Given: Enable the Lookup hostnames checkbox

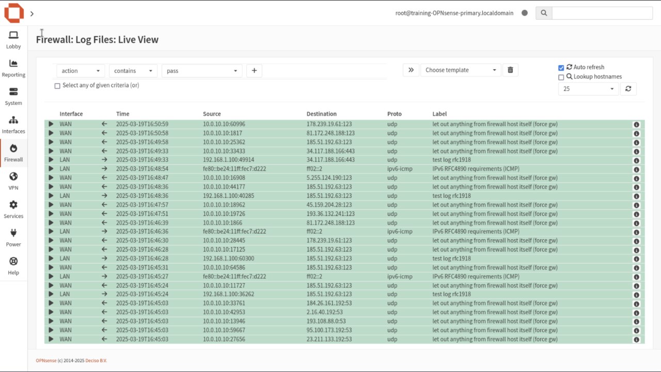Looking at the screenshot, I should tap(561, 78).
